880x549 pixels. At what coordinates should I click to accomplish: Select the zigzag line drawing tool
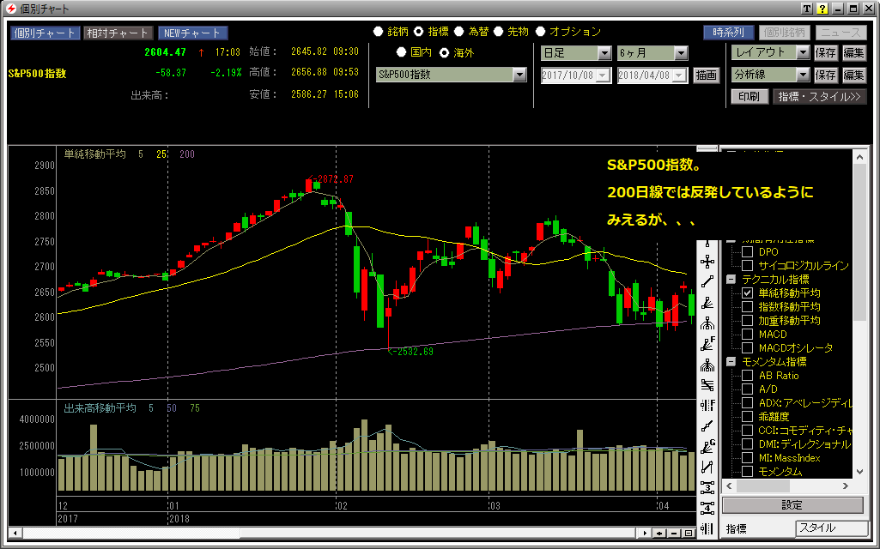pos(707,468)
